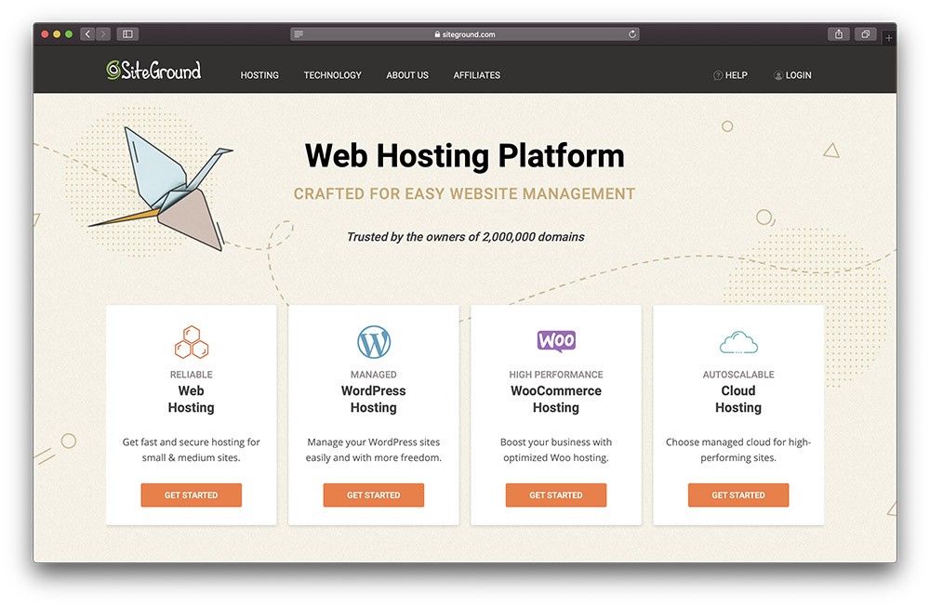Click the WordPress Hosting card title
The image size is (930, 607).
point(374,399)
